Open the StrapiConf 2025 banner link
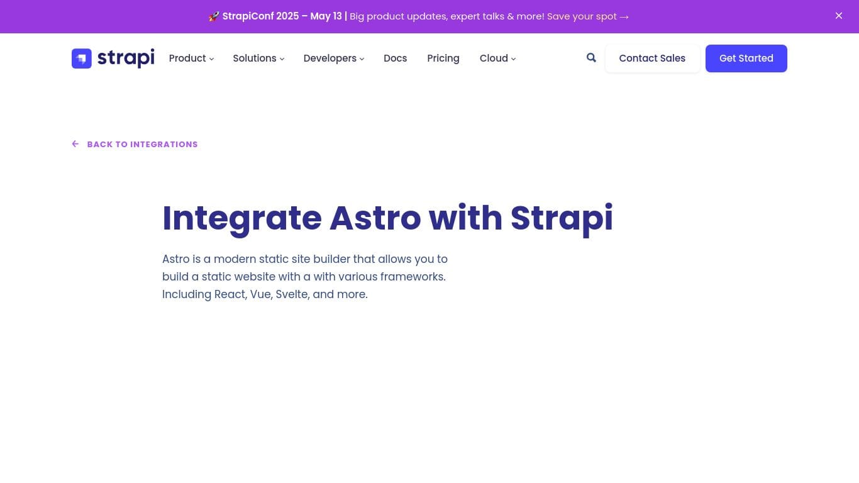The image size is (859, 483). tap(419, 16)
